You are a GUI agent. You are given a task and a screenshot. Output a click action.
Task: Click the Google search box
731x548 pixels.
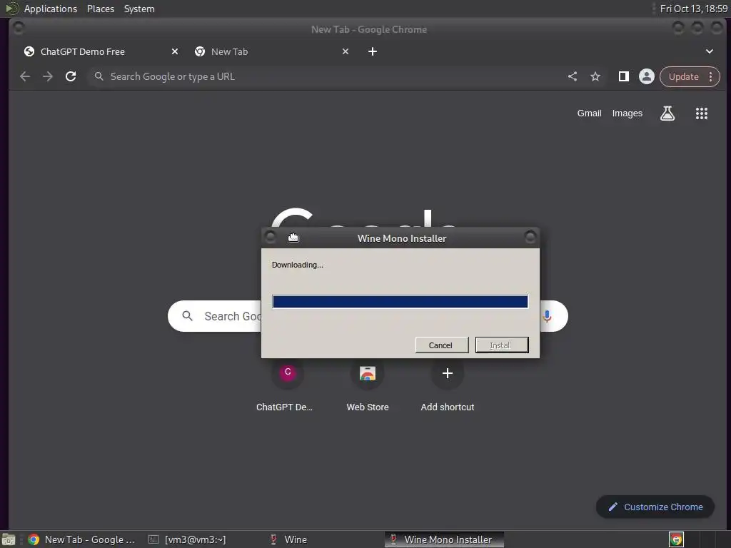click(x=368, y=316)
